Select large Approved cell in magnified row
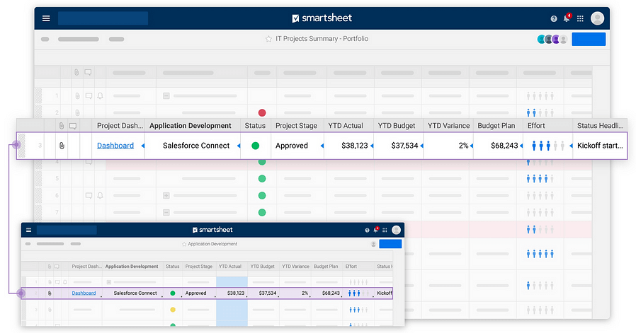 click(x=297, y=146)
